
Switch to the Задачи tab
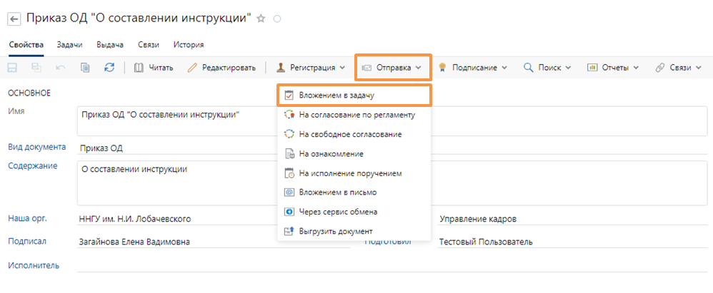(x=69, y=45)
